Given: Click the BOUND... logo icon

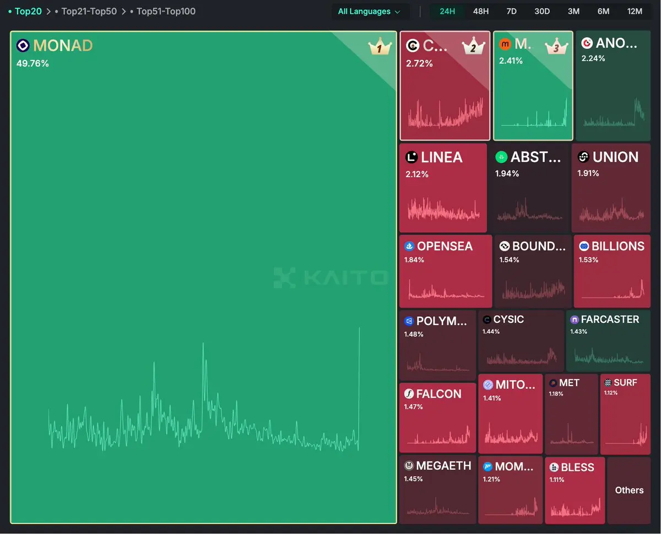Looking at the screenshot, I should tap(504, 246).
